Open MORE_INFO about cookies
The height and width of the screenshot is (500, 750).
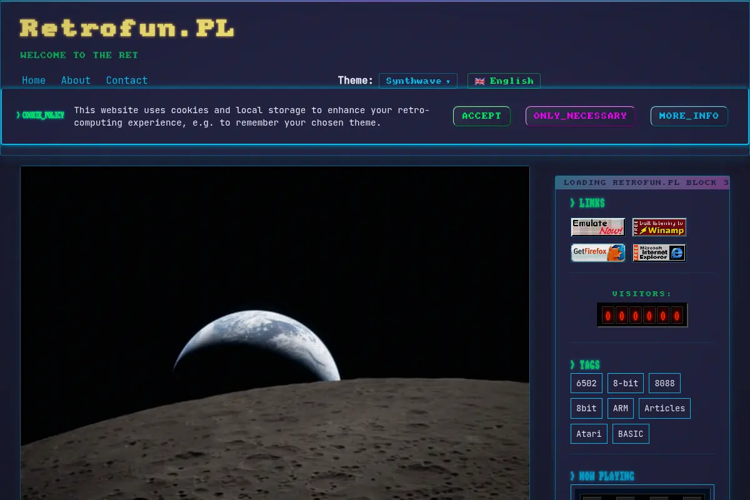pyautogui.click(x=689, y=116)
